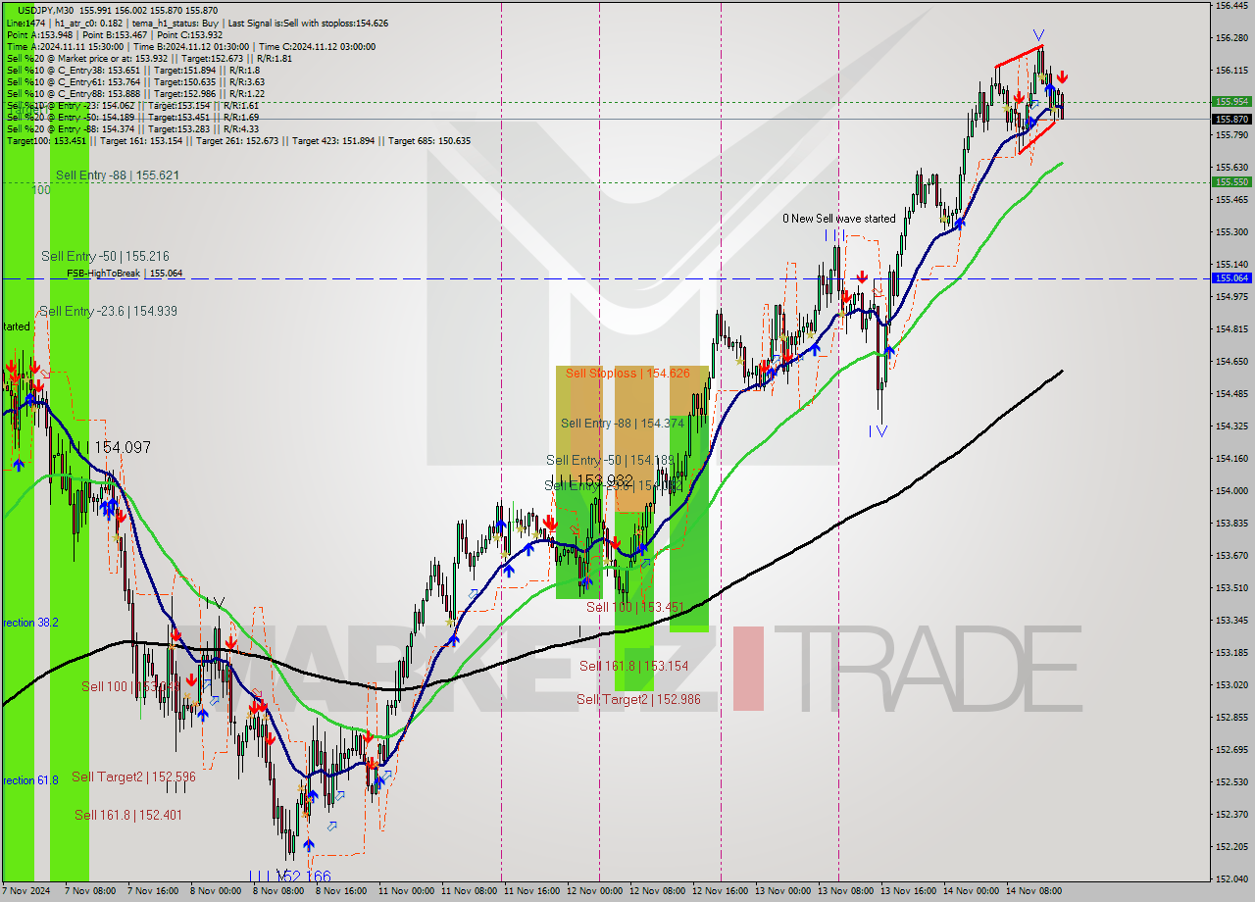The image size is (1255, 902).
Task: Click the 'Target100: 153.451' targets row
Action: [x=238, y=140]
